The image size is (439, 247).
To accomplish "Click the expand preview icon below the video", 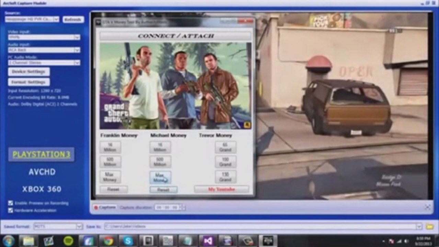I will click(x=428, y=207).
